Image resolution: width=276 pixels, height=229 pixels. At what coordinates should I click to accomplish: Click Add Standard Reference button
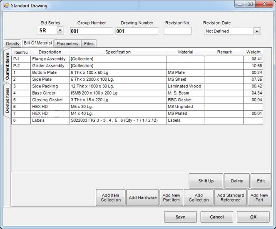pyautogui.click(x=230, y=197)
